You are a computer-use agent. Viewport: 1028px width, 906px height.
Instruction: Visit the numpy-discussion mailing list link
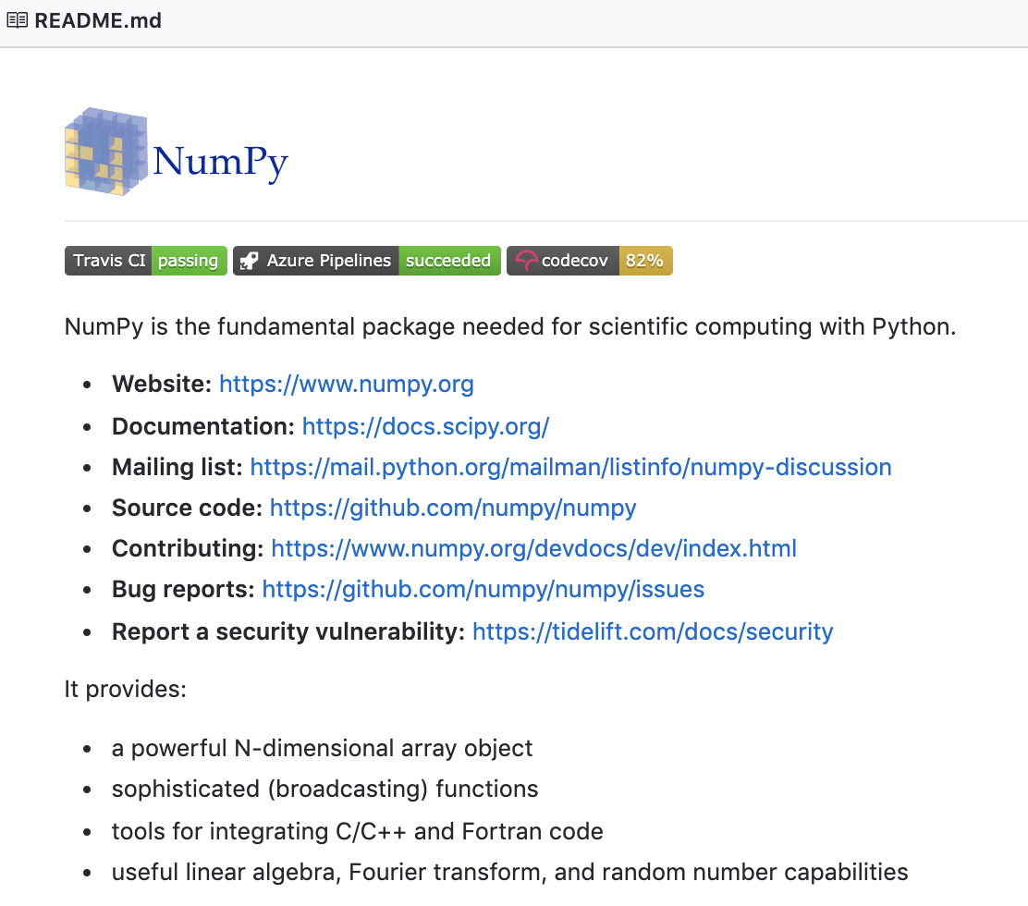[570, 467]
